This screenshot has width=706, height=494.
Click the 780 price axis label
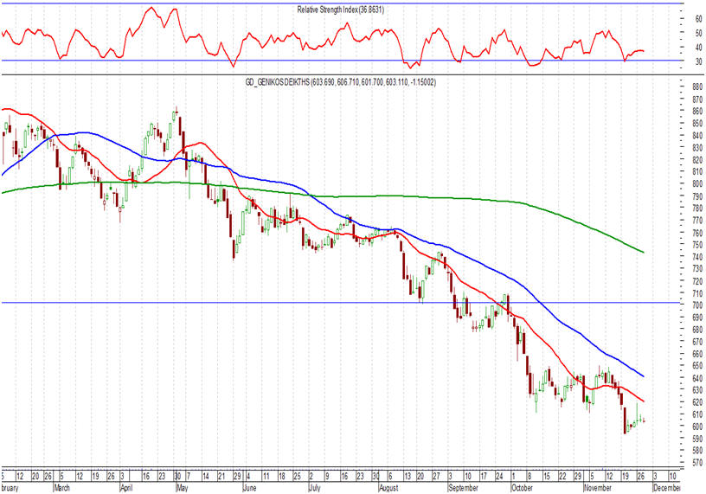coord(697,209)
